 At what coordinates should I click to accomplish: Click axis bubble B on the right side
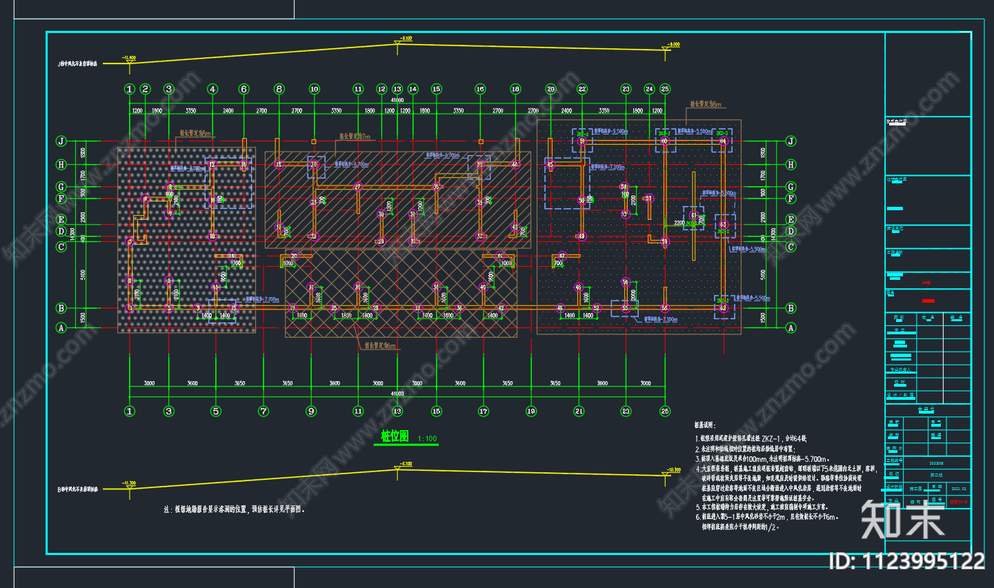[791, 308]
